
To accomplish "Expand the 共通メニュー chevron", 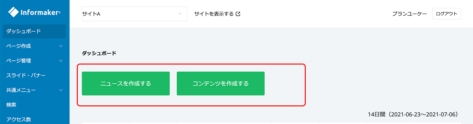I will click(x=61, y=90).
